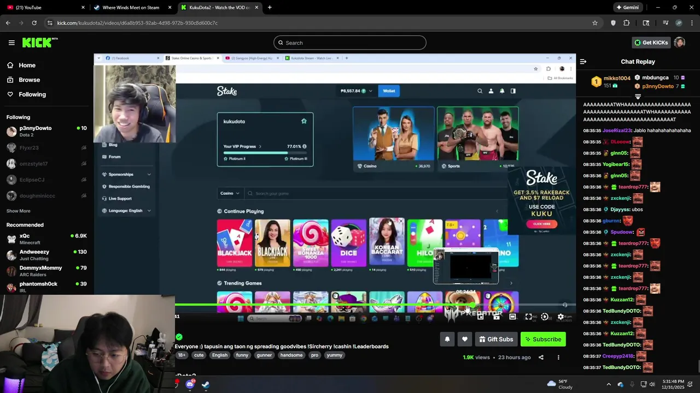Open Chrome profile JP
The width and height of the screenshot is (700, 393).
[x=679, y=23]
